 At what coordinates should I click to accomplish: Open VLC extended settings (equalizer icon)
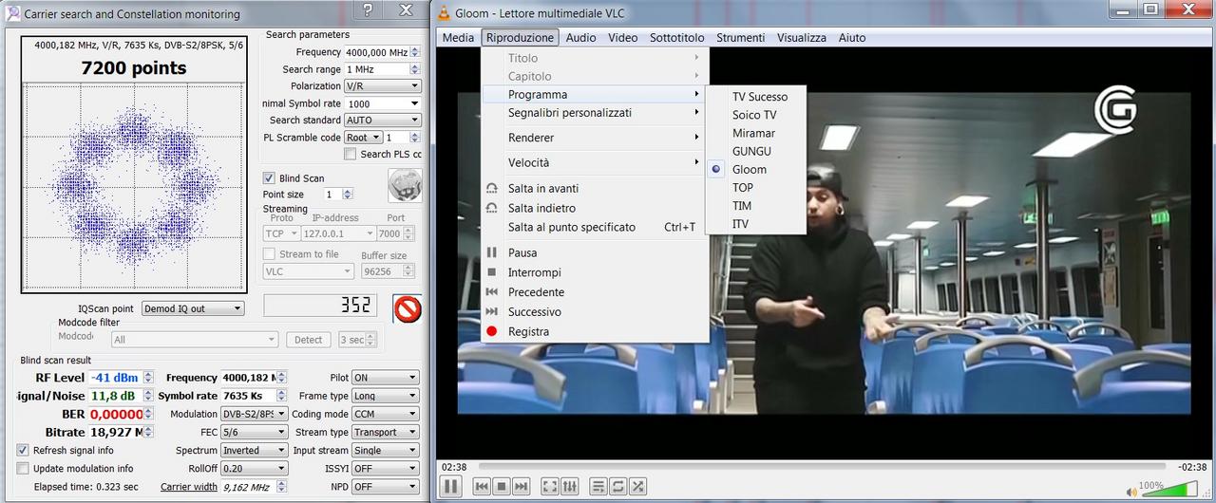pos(570,486)
